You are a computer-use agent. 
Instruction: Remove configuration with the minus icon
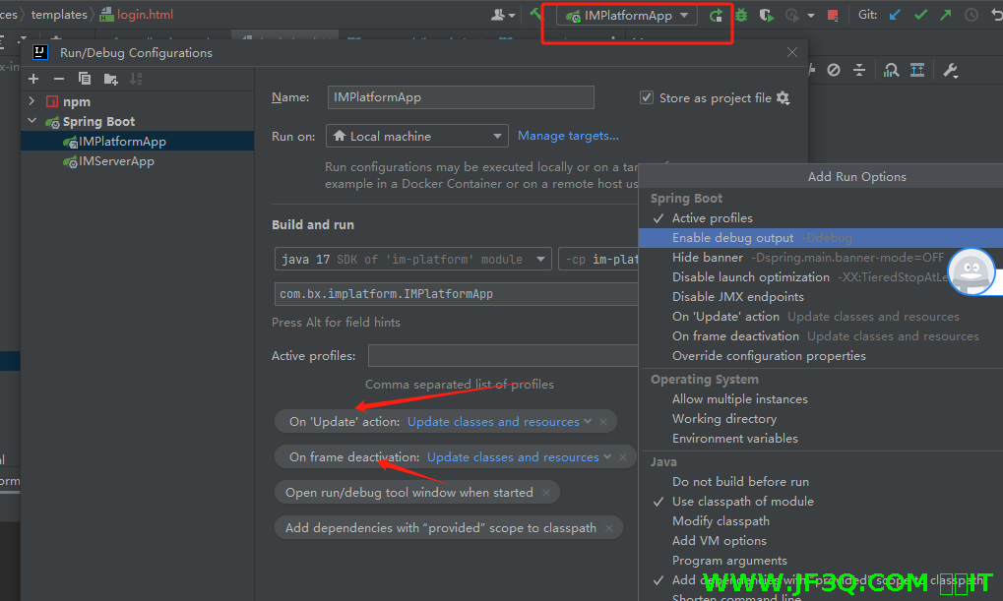click(x=59, y=79)
